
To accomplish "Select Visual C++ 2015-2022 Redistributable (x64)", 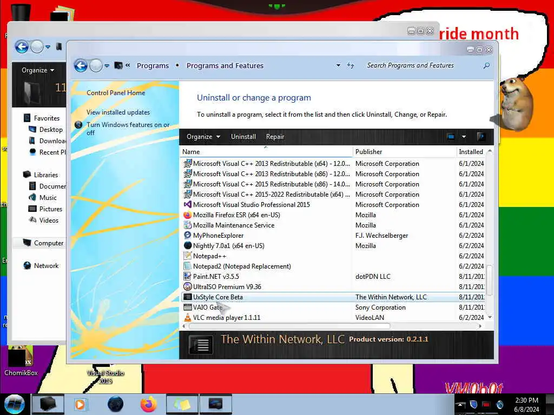I will 272,195.
